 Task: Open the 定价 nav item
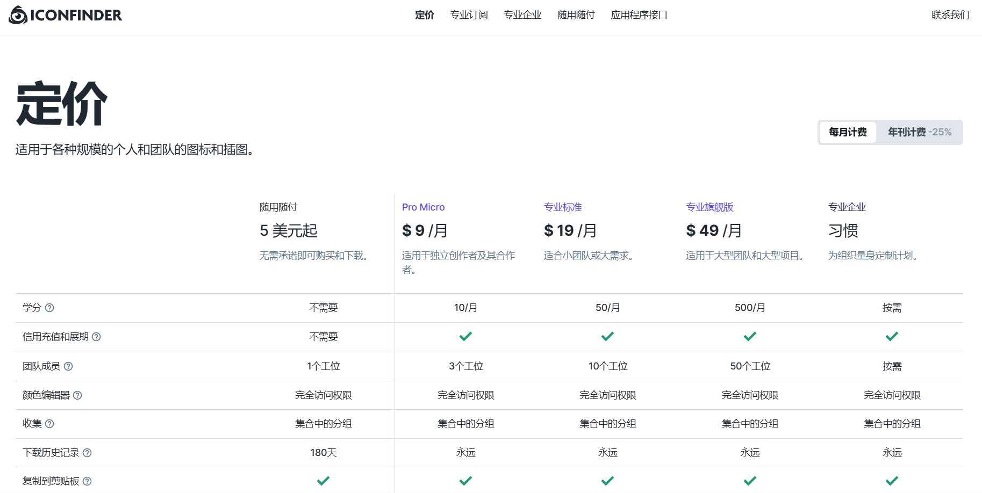(425, 15)
